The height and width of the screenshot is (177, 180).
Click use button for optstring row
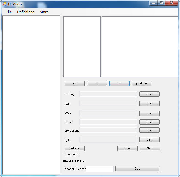coord(149,130)
